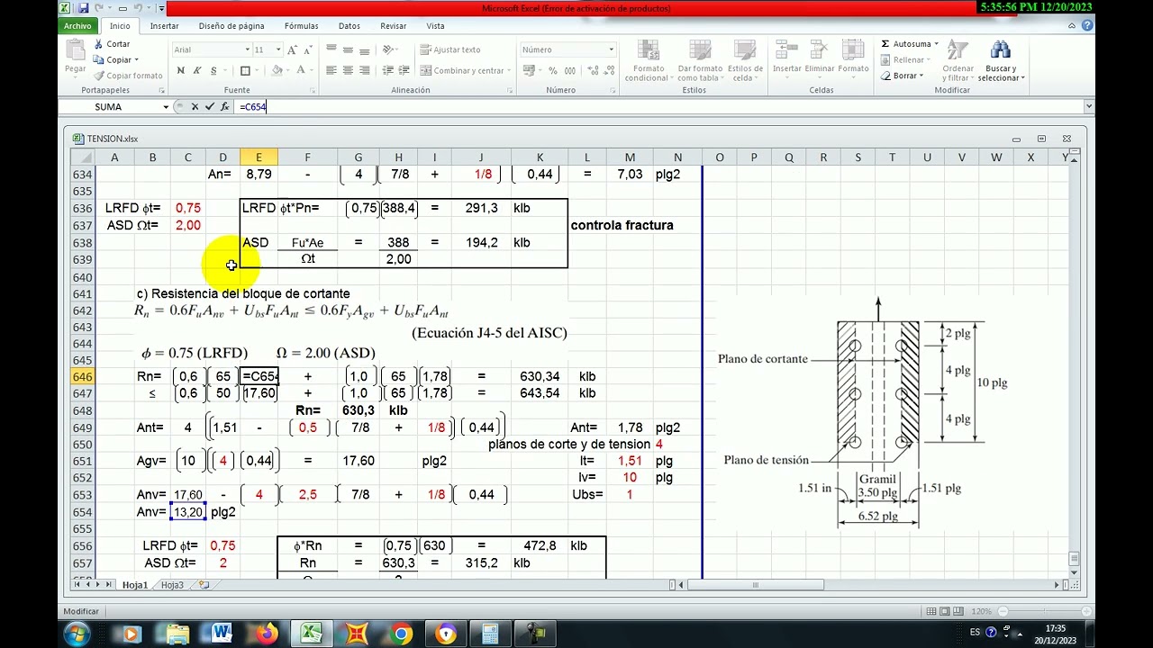Open the font name dropdown (Arial)
The image size is (1153, 648).
248,49
